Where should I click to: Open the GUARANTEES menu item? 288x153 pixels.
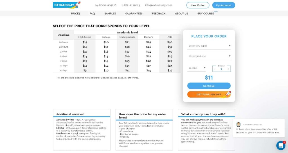pyautogui.click(x=134, y=13)
